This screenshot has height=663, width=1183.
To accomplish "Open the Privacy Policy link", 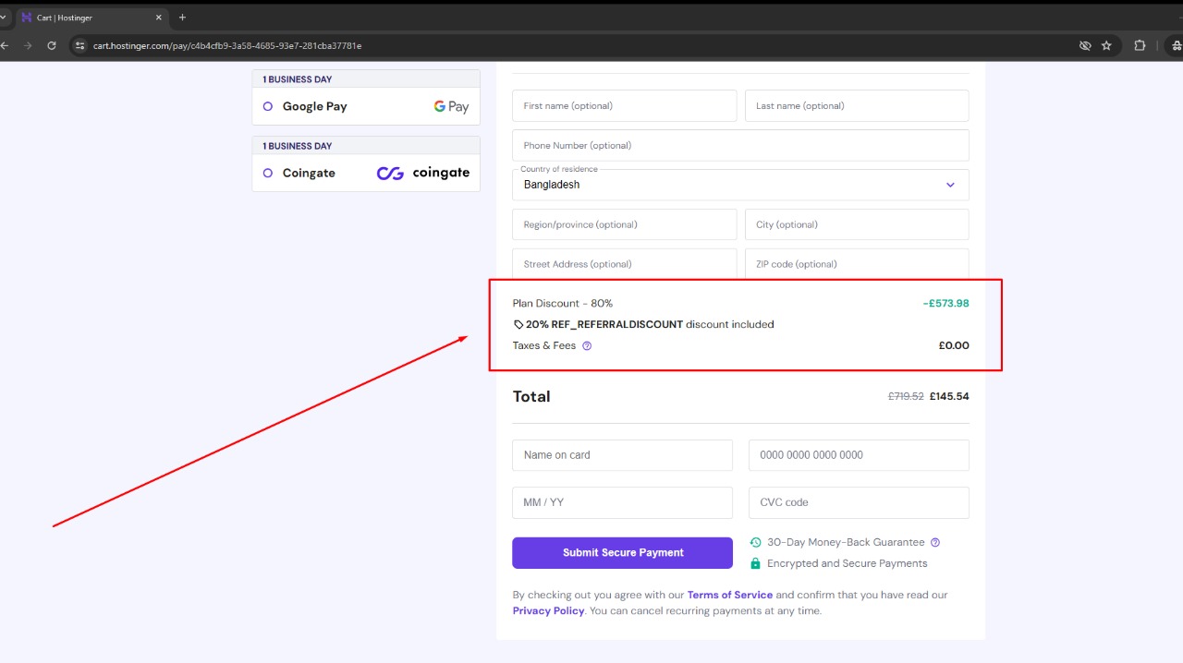I will [x=548, y=610].
